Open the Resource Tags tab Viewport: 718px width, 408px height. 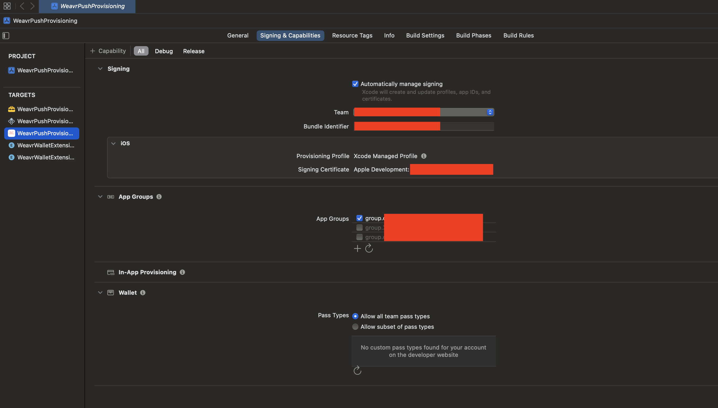click(x=352, y=36)
